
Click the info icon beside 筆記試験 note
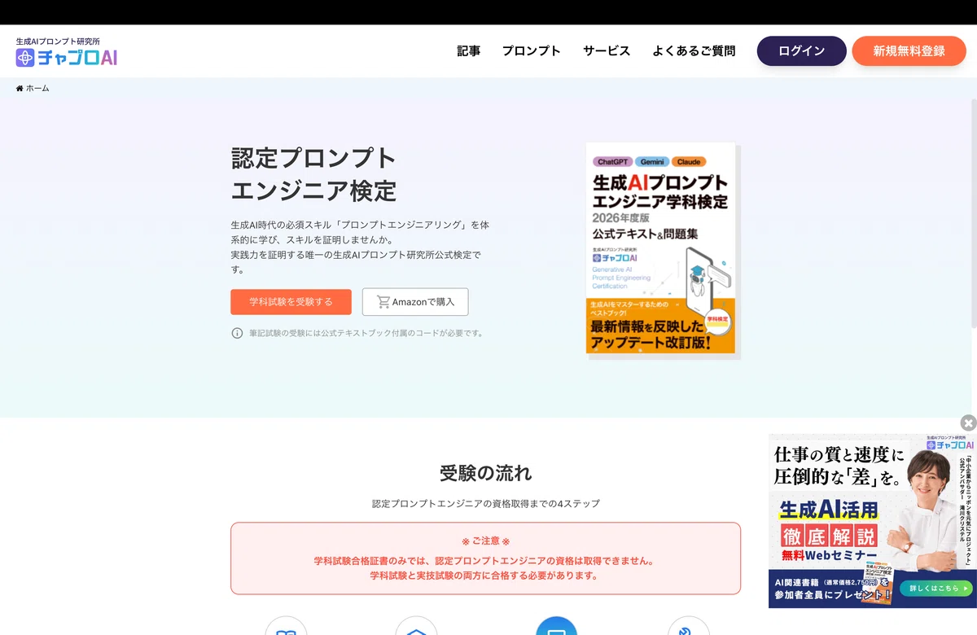(237, 333)
